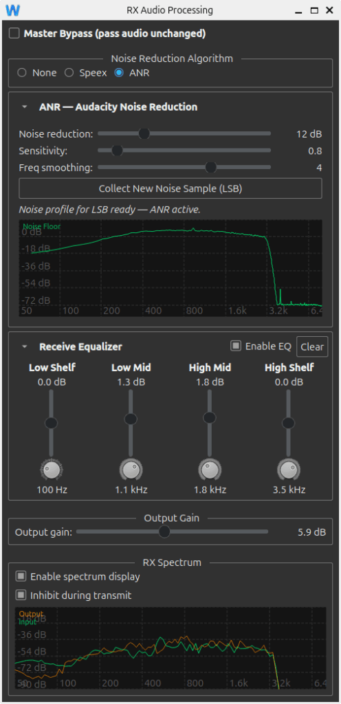The width and height of the screenshot is (341, 704).
Task: Click the High Mid gain slider handle
Action: pos(210,417)
